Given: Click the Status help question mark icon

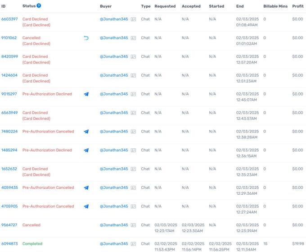Looking at the screenshot, I should pyautogui.click(x=39, y=6).
